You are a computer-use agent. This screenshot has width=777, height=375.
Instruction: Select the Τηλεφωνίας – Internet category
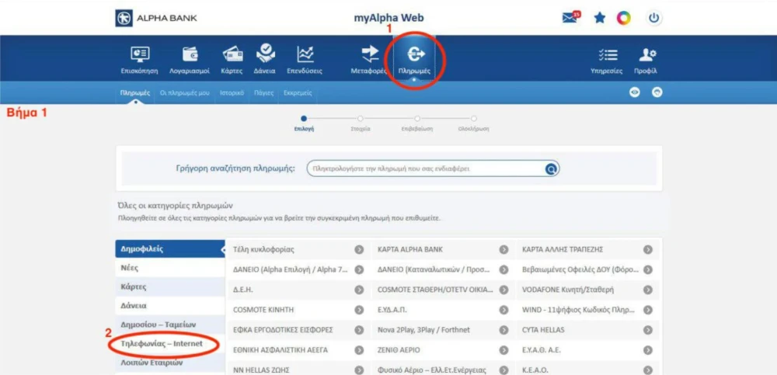[170, 343]
